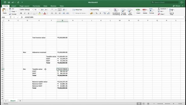Open Conditional Formatting icon

[116, 10]
